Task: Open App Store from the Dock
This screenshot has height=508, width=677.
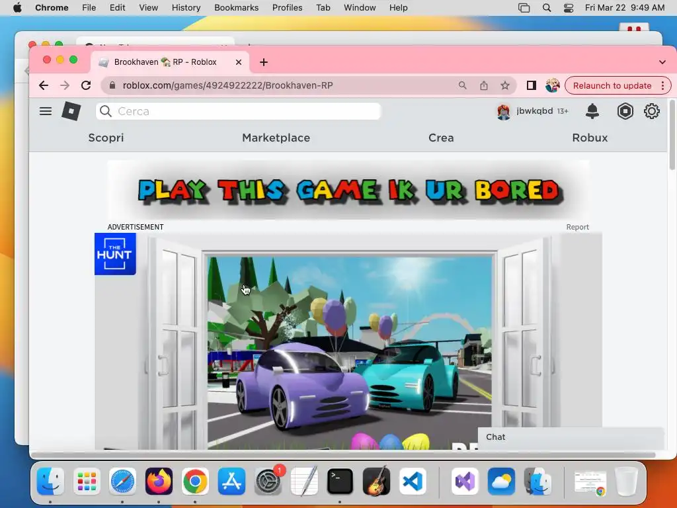Action: pyautogui.click(x=231, y=482)
